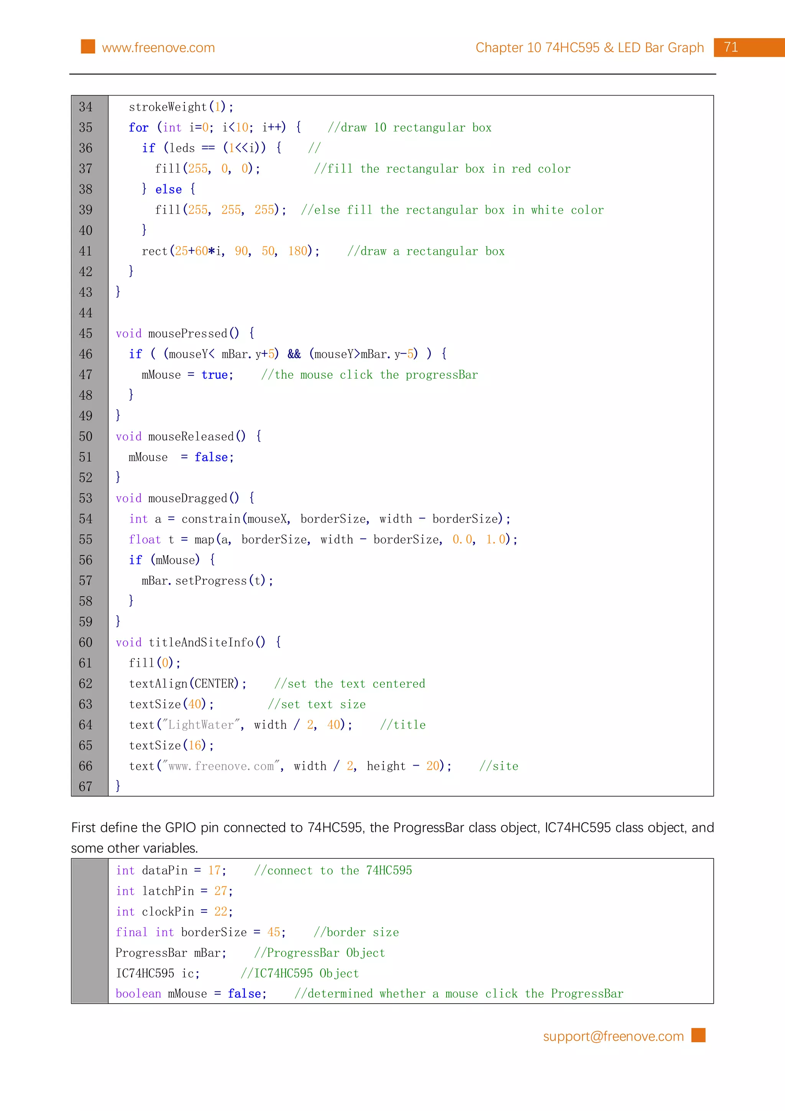Click 'IC74HC595 ic;' declaration

coord(158,974)
